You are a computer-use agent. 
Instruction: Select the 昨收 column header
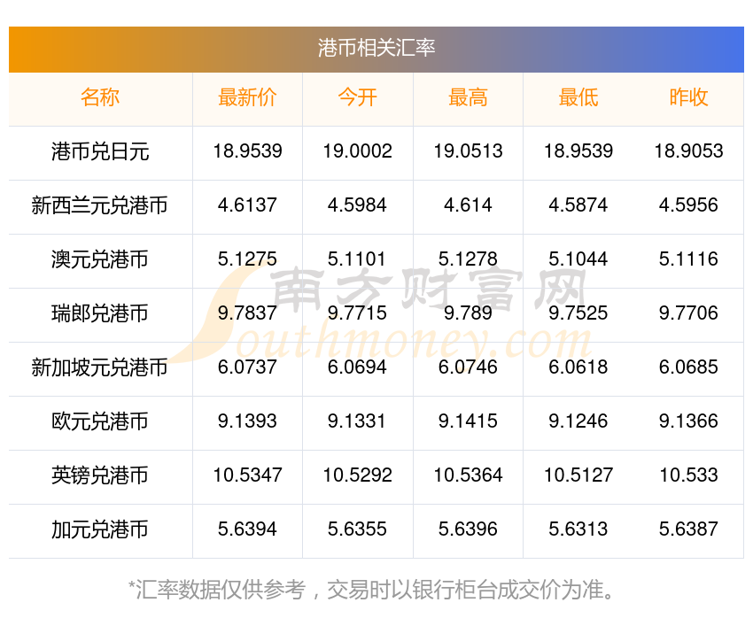[x=688, y=97]
